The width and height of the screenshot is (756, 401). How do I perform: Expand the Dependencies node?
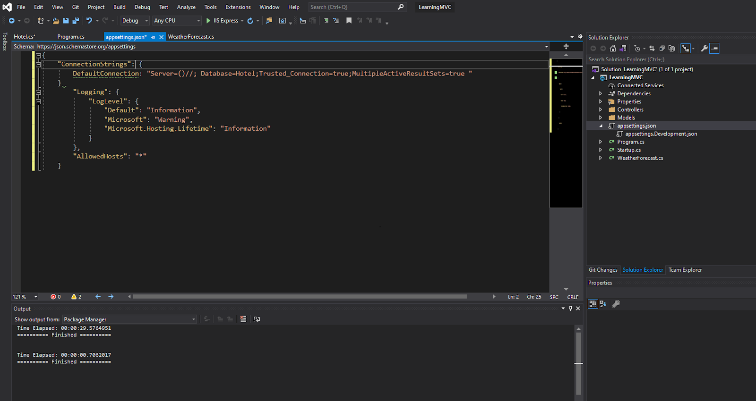click(601, 93)
